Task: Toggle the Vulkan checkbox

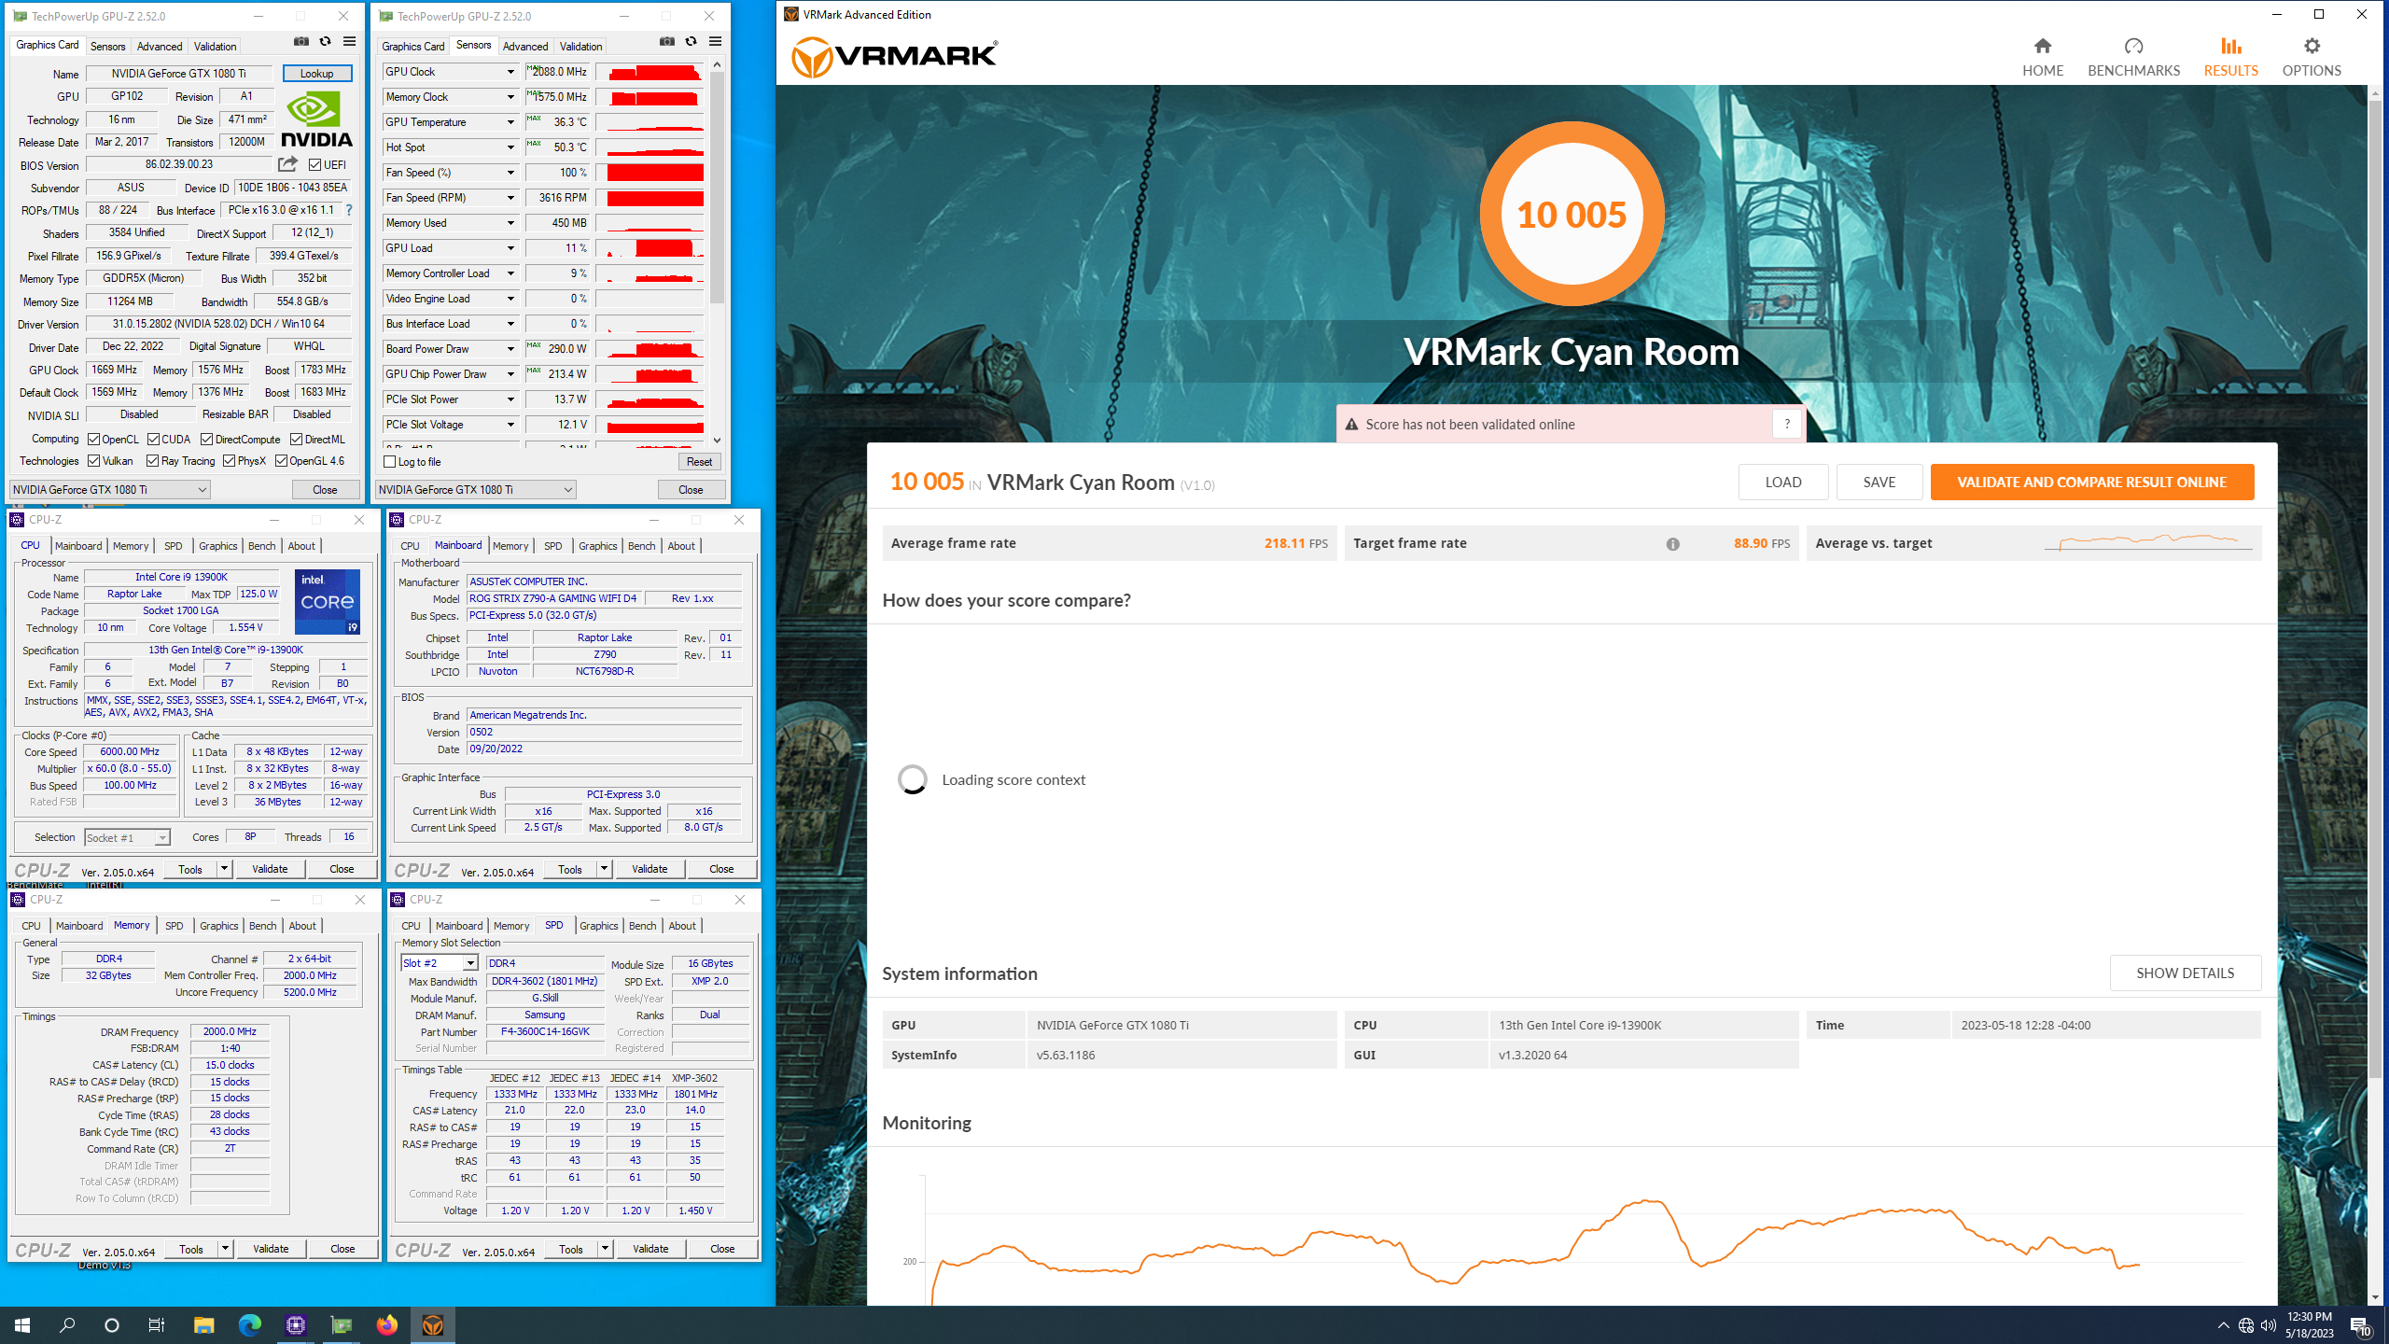Action: coord(93,461)
